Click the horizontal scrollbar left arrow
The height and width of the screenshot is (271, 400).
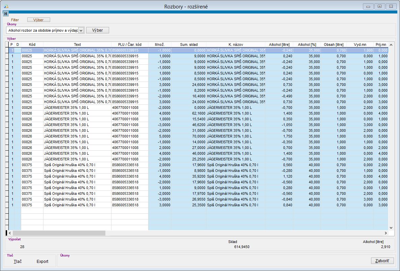[10, 233]
